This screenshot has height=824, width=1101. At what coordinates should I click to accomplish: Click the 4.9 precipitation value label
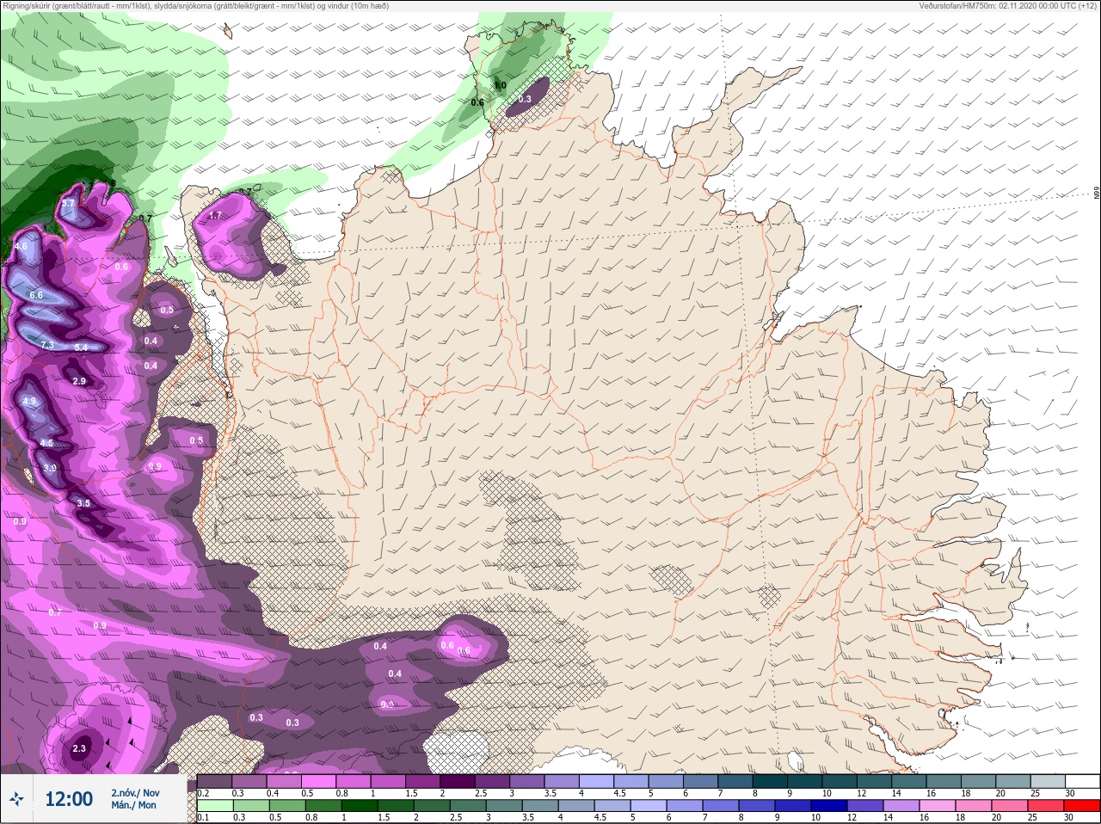pos(29,401)
